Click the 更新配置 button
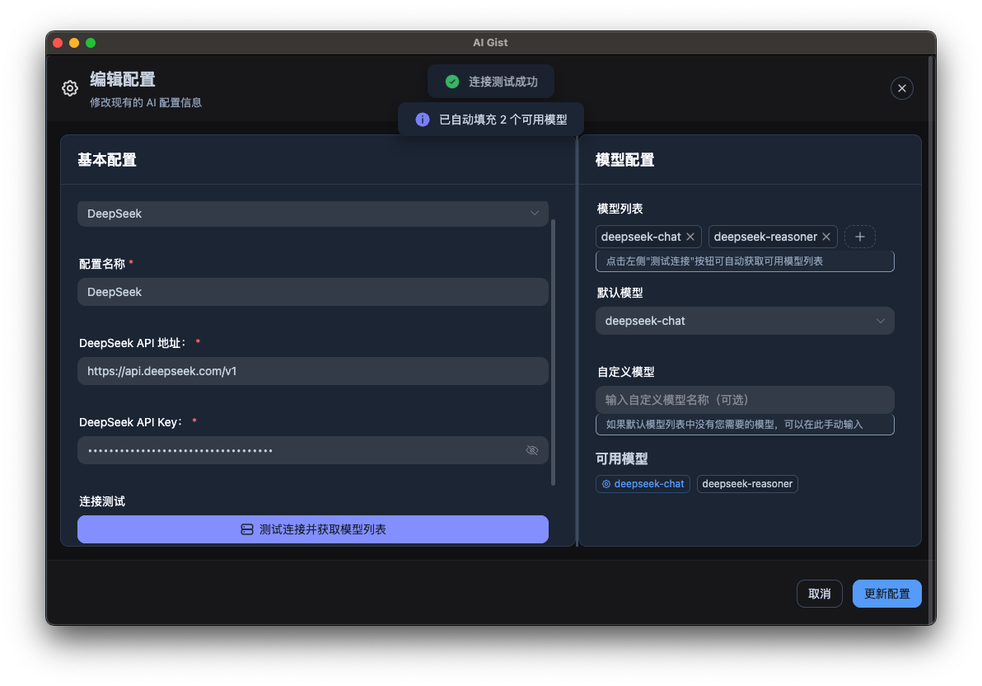 pos(886,594)
